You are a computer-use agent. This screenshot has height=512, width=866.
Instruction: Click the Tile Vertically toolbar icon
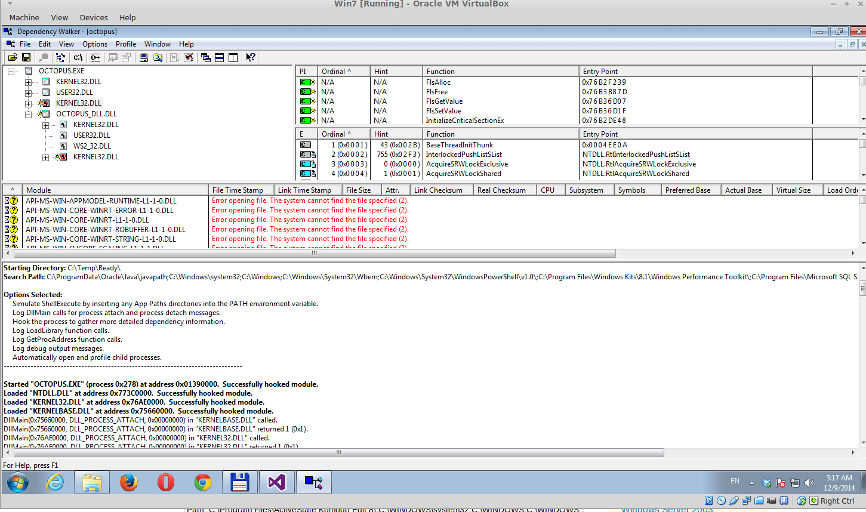[233, 57]
